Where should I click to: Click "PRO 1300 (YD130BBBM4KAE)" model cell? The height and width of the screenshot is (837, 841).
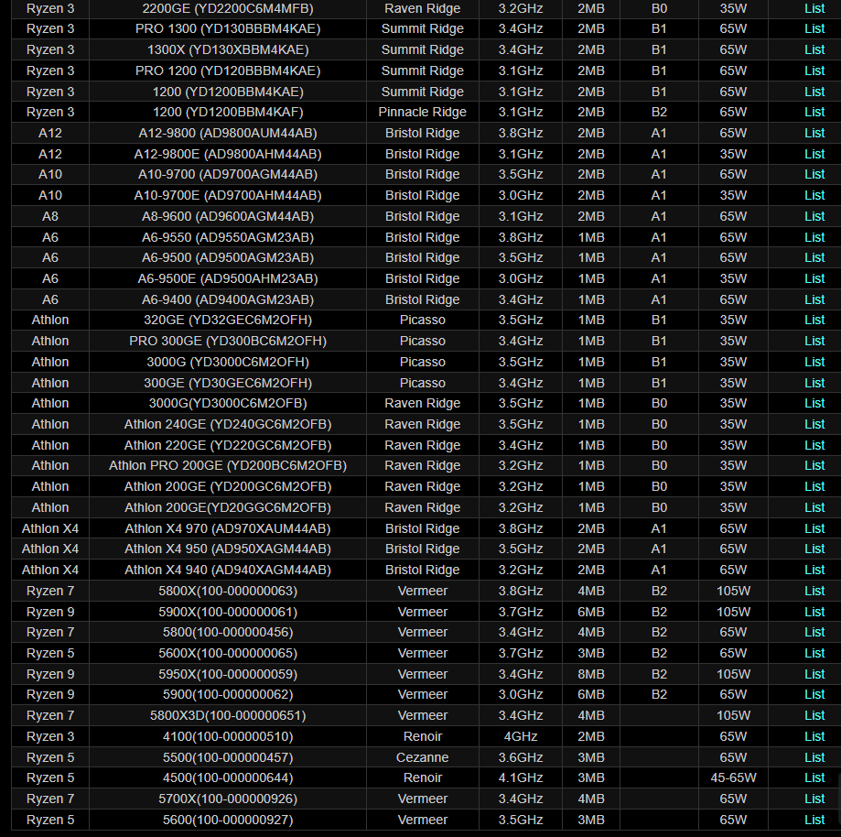pos(228,29)
